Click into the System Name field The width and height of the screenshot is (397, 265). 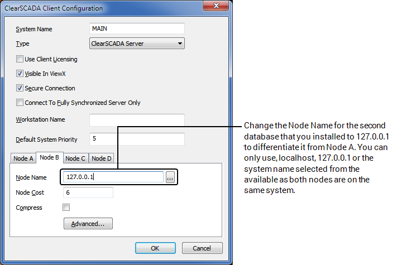click(137, 28)
